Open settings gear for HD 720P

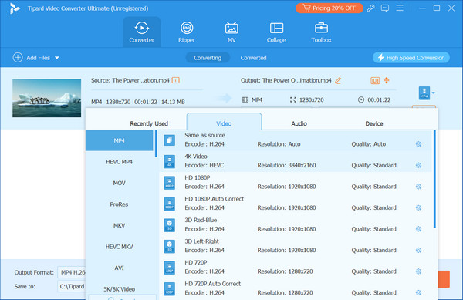418,271
